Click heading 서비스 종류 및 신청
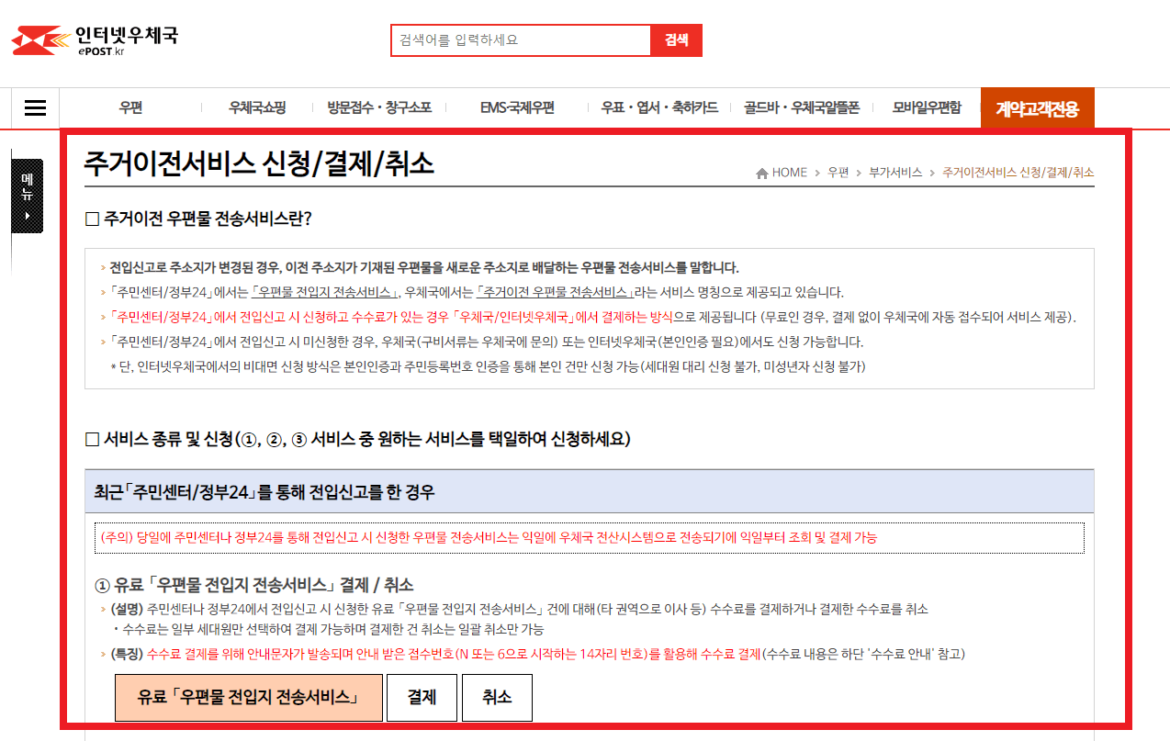 pyautogui.click(x=358, y=439)
